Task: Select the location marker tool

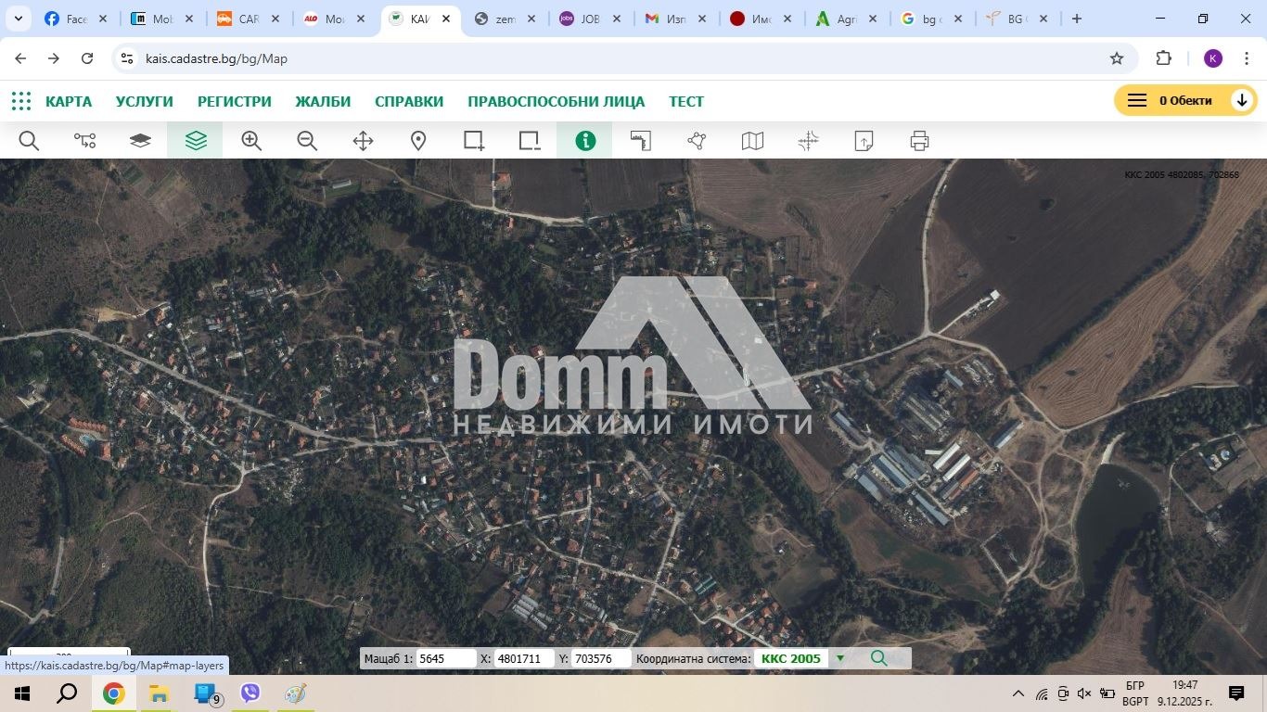Action: click(418, 140)
